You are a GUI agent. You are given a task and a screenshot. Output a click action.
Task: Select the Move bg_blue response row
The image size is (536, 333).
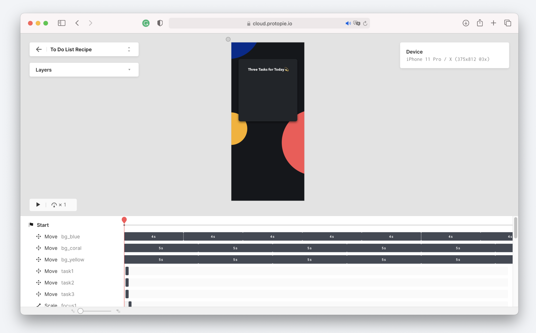click(x=62, y=236)
